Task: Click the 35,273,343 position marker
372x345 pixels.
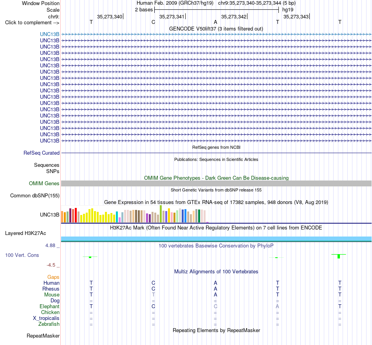Action: coord(296,16)
